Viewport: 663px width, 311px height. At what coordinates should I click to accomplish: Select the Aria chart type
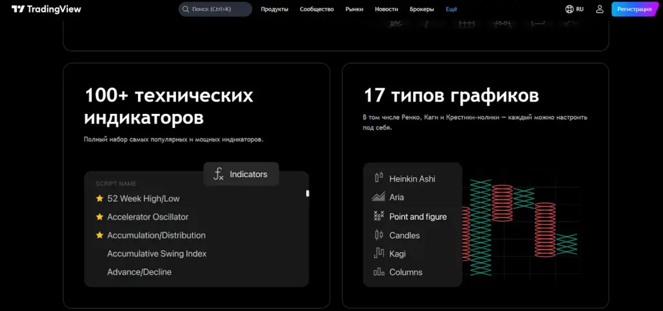397,197
